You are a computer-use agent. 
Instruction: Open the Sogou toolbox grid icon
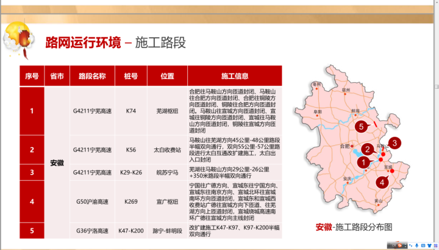point(435,246)
